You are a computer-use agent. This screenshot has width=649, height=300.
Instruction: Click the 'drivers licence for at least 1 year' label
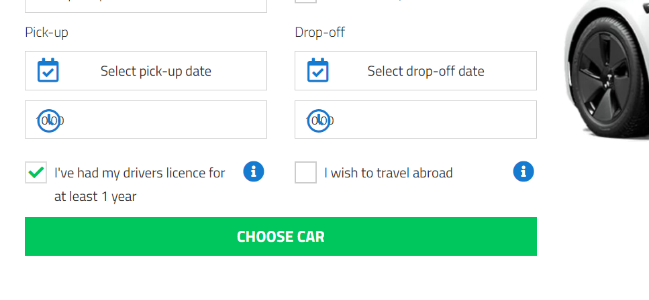140,184
